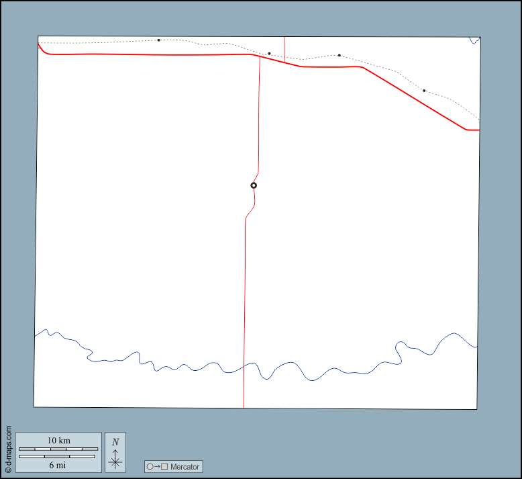The height and width of the screenshot is (479, 522).
Task: Click the thick red highway's diagonal segment
Action: pyautogui.click(x=413, y=97)
